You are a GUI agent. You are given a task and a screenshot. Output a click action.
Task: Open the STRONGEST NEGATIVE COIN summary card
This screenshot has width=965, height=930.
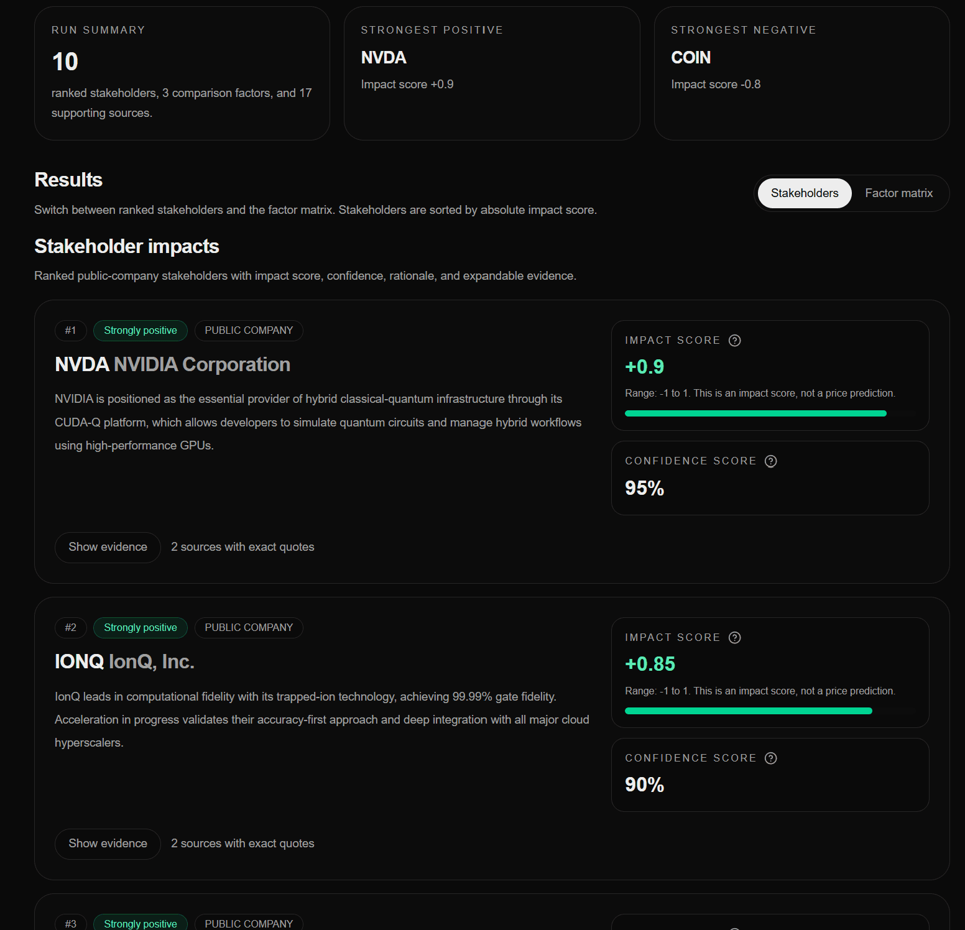coord(801,73)
